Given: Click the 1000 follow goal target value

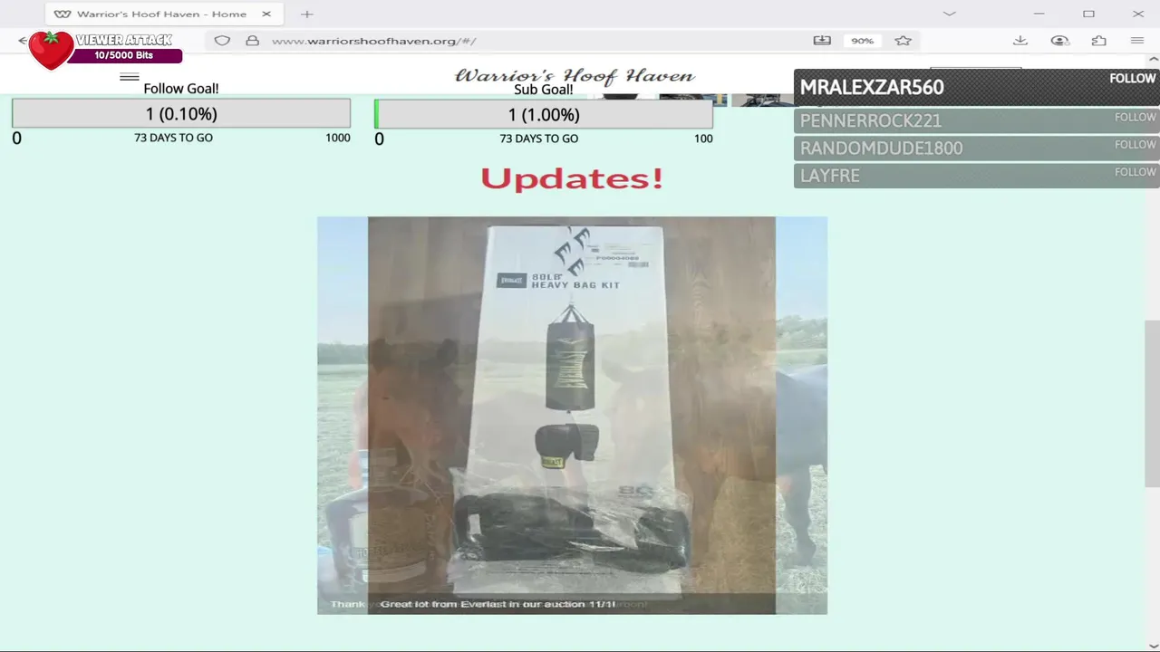Looking at the screenshot, I should (338, 138).
